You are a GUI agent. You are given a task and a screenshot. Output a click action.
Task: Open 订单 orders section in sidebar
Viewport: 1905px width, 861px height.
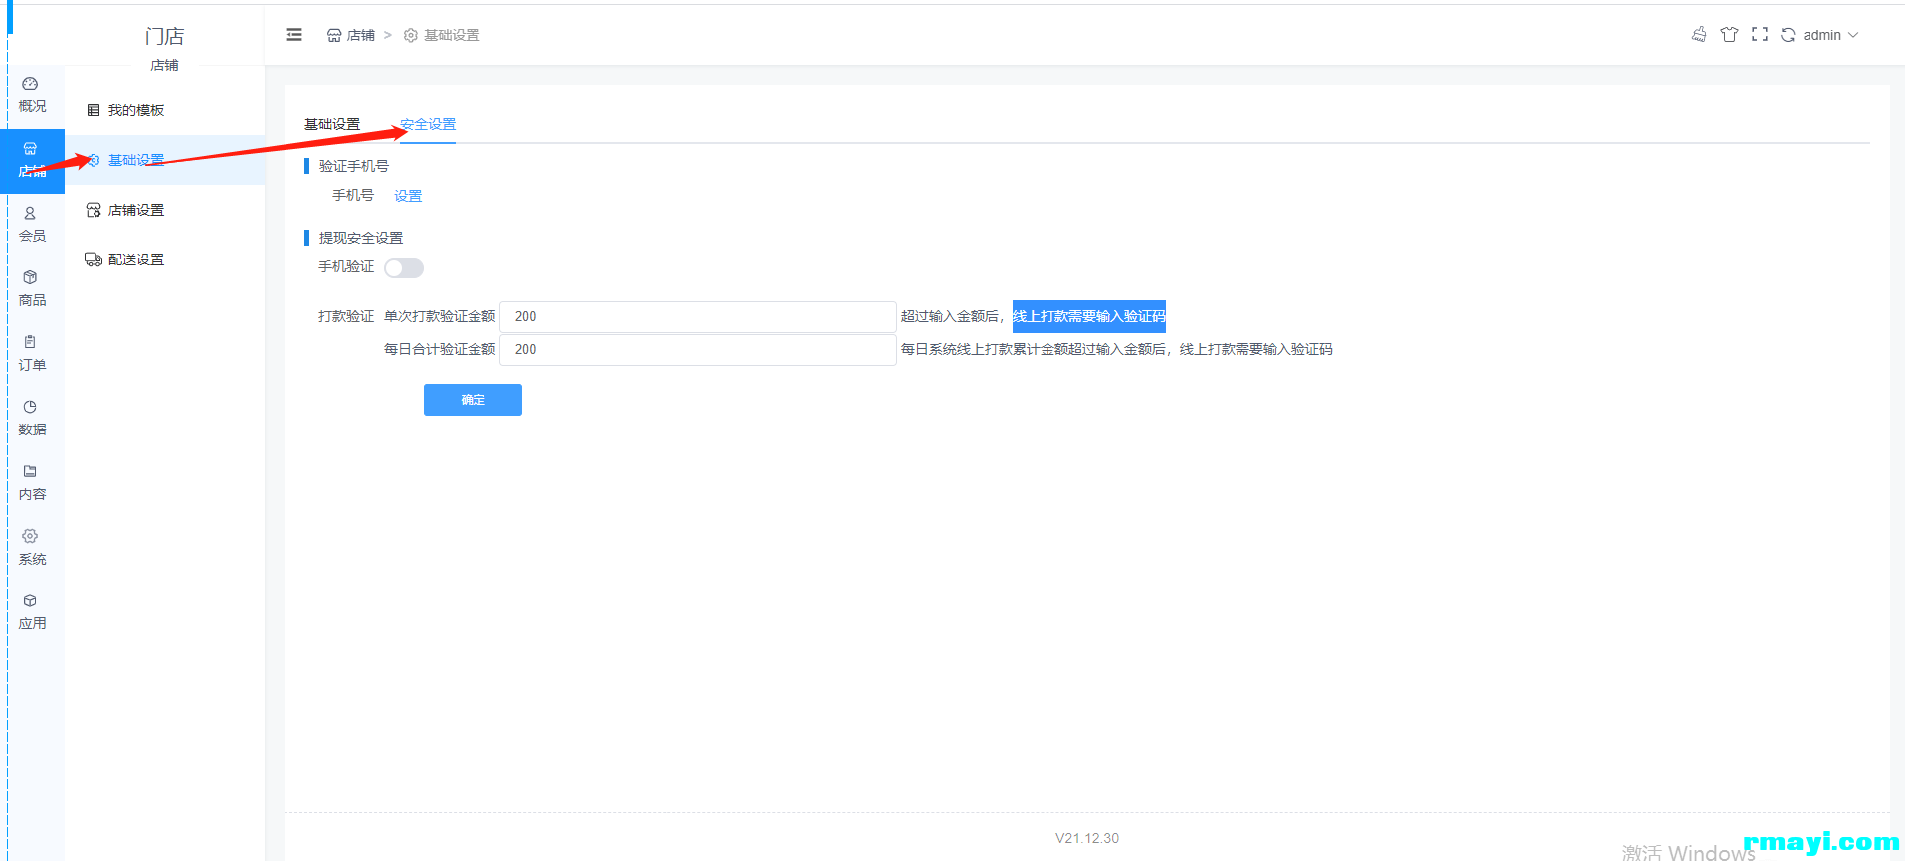(x=32, y=353)
